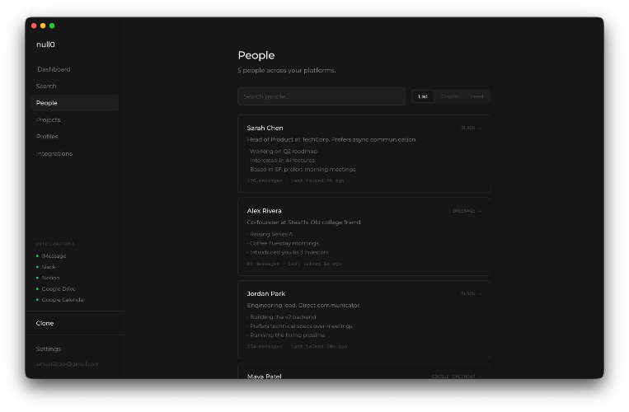
Task: Select the Google Drive integration in sidebar
Action: pyautogui.click(x=59, y=288)
